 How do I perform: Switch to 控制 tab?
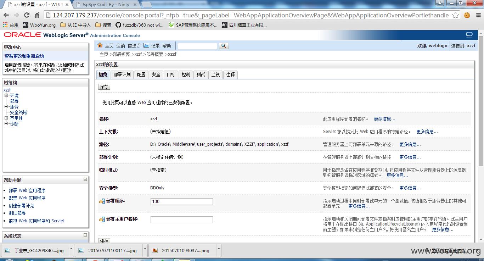(186, 74)
